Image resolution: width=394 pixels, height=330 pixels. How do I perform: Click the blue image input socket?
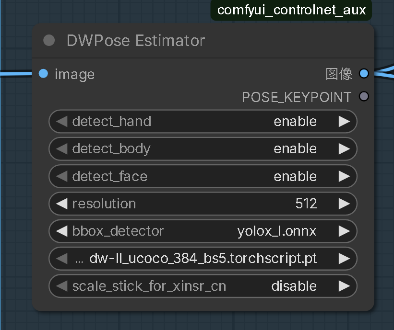pos(44,73)
